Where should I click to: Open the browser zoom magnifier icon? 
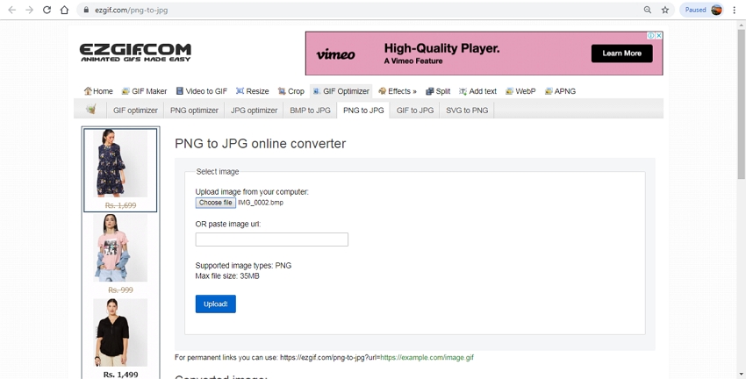coord(648,10)
